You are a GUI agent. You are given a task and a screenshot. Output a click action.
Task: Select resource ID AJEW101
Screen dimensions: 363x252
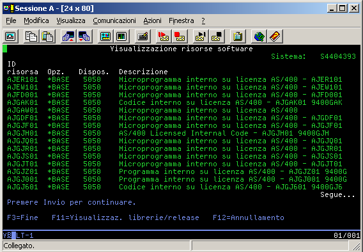(22, 87)
